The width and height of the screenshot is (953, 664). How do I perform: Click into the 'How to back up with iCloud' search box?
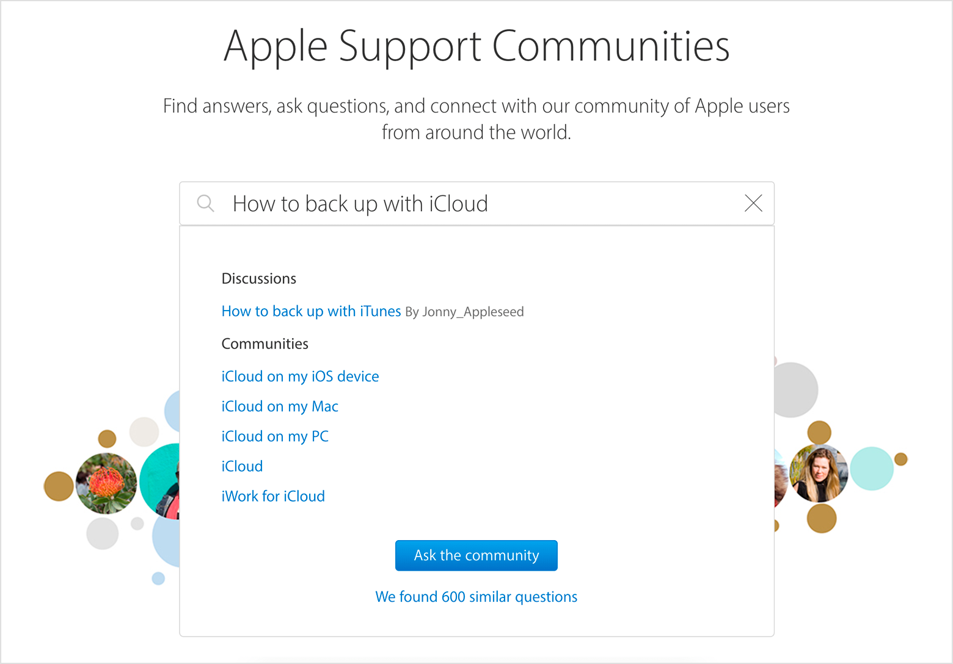pos(477,204)
